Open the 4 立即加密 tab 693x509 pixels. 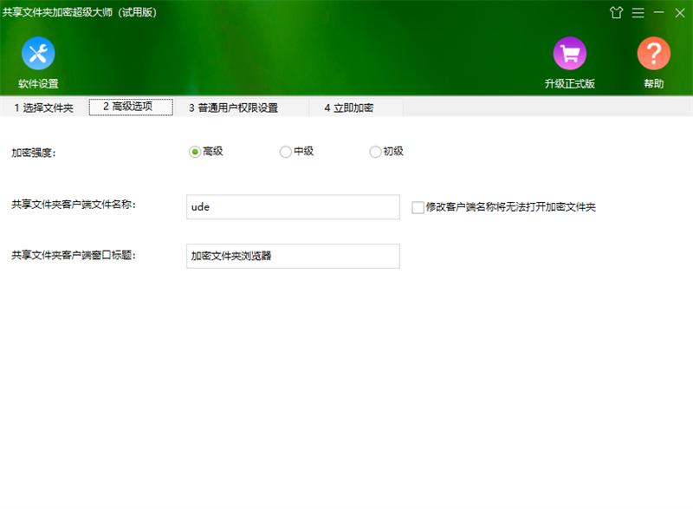click(348, 108)
